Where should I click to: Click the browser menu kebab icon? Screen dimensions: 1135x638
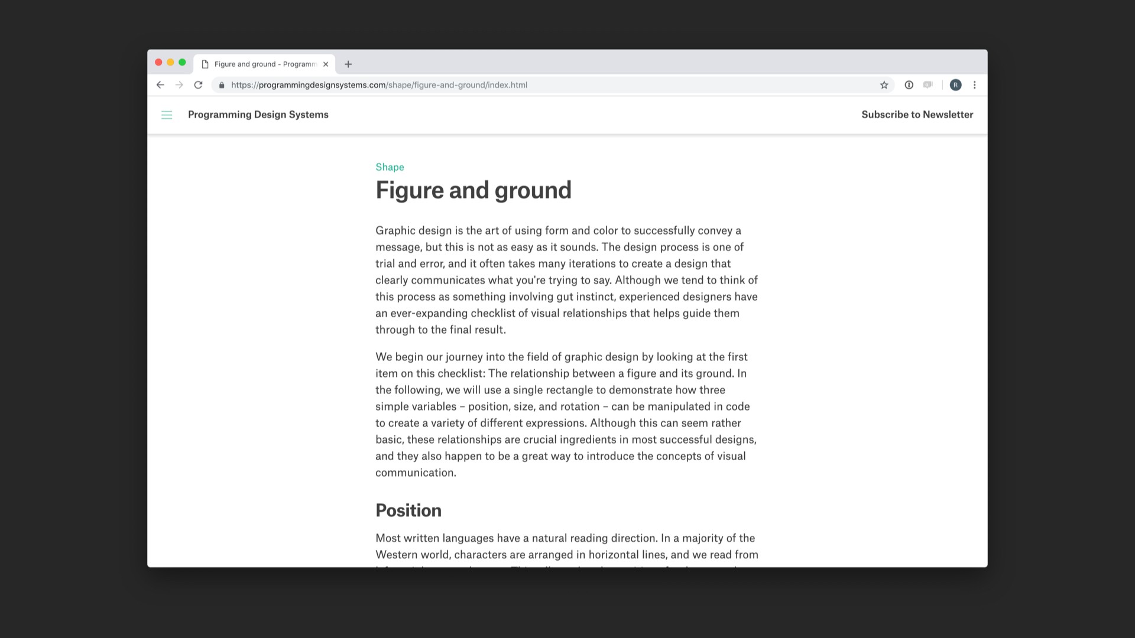point(974,84)
